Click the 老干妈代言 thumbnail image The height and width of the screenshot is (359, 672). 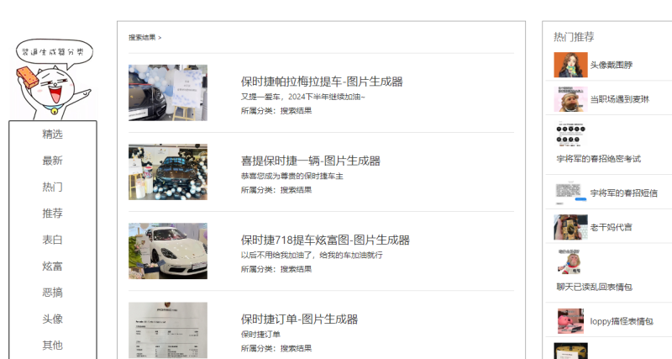570,227
